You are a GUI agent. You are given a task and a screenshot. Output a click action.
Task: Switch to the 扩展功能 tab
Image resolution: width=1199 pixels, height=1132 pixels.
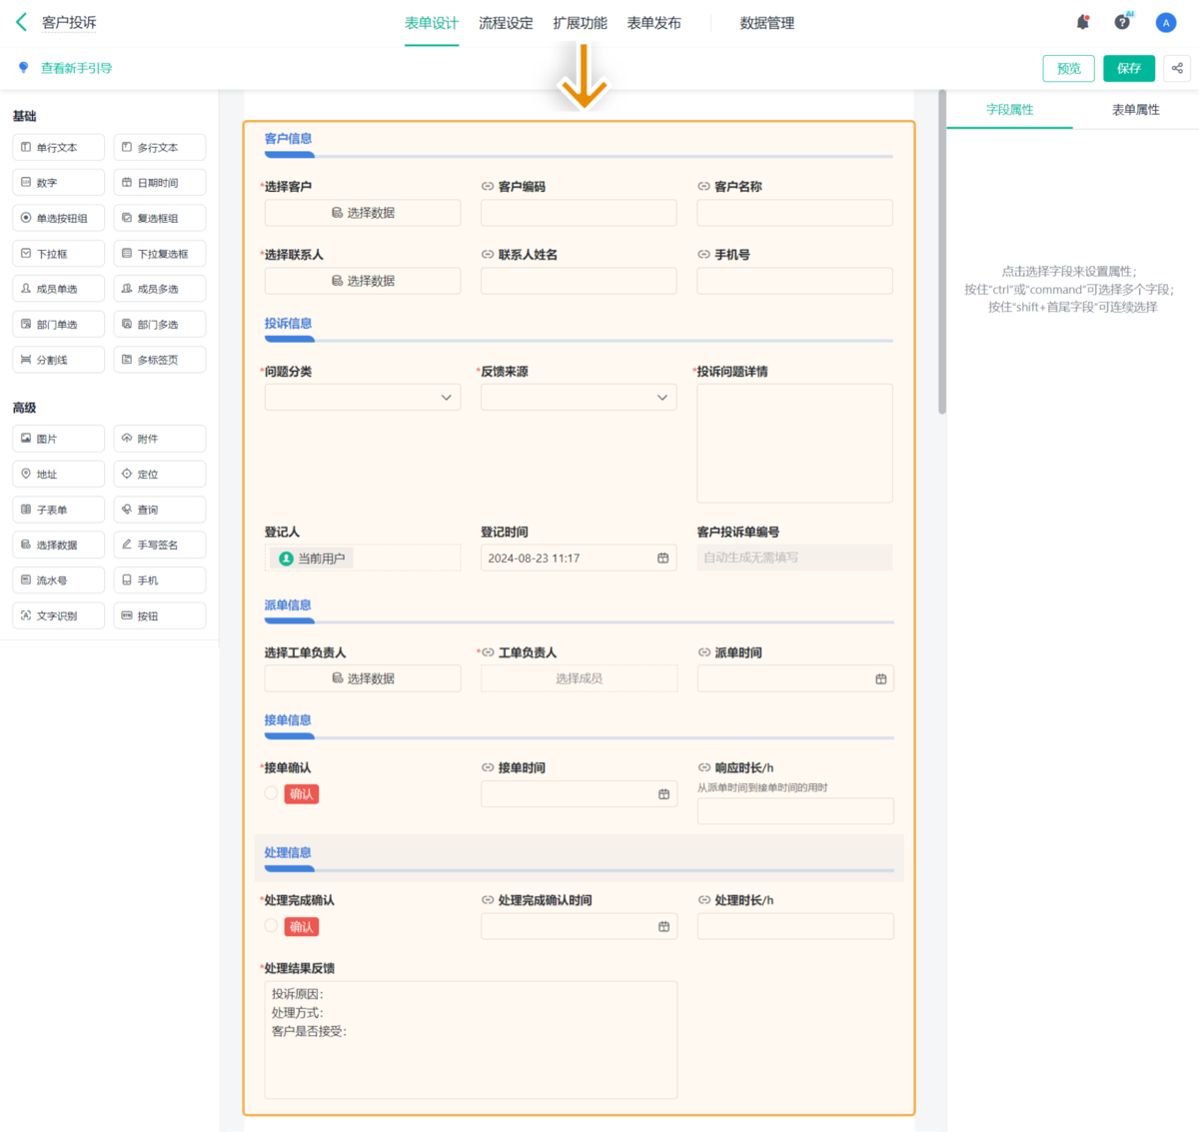581,23
